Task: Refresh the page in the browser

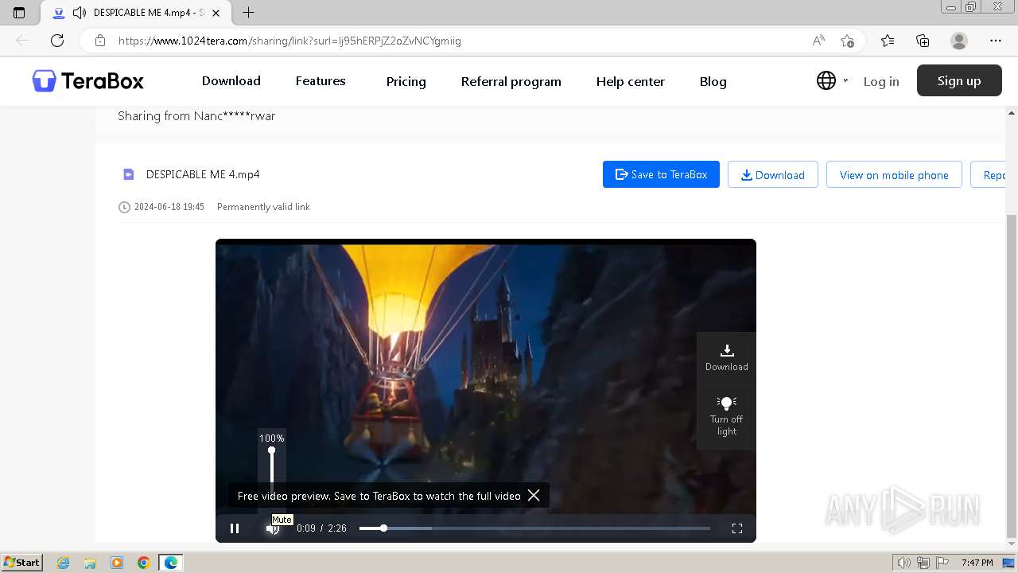Action: coord(57,41)
